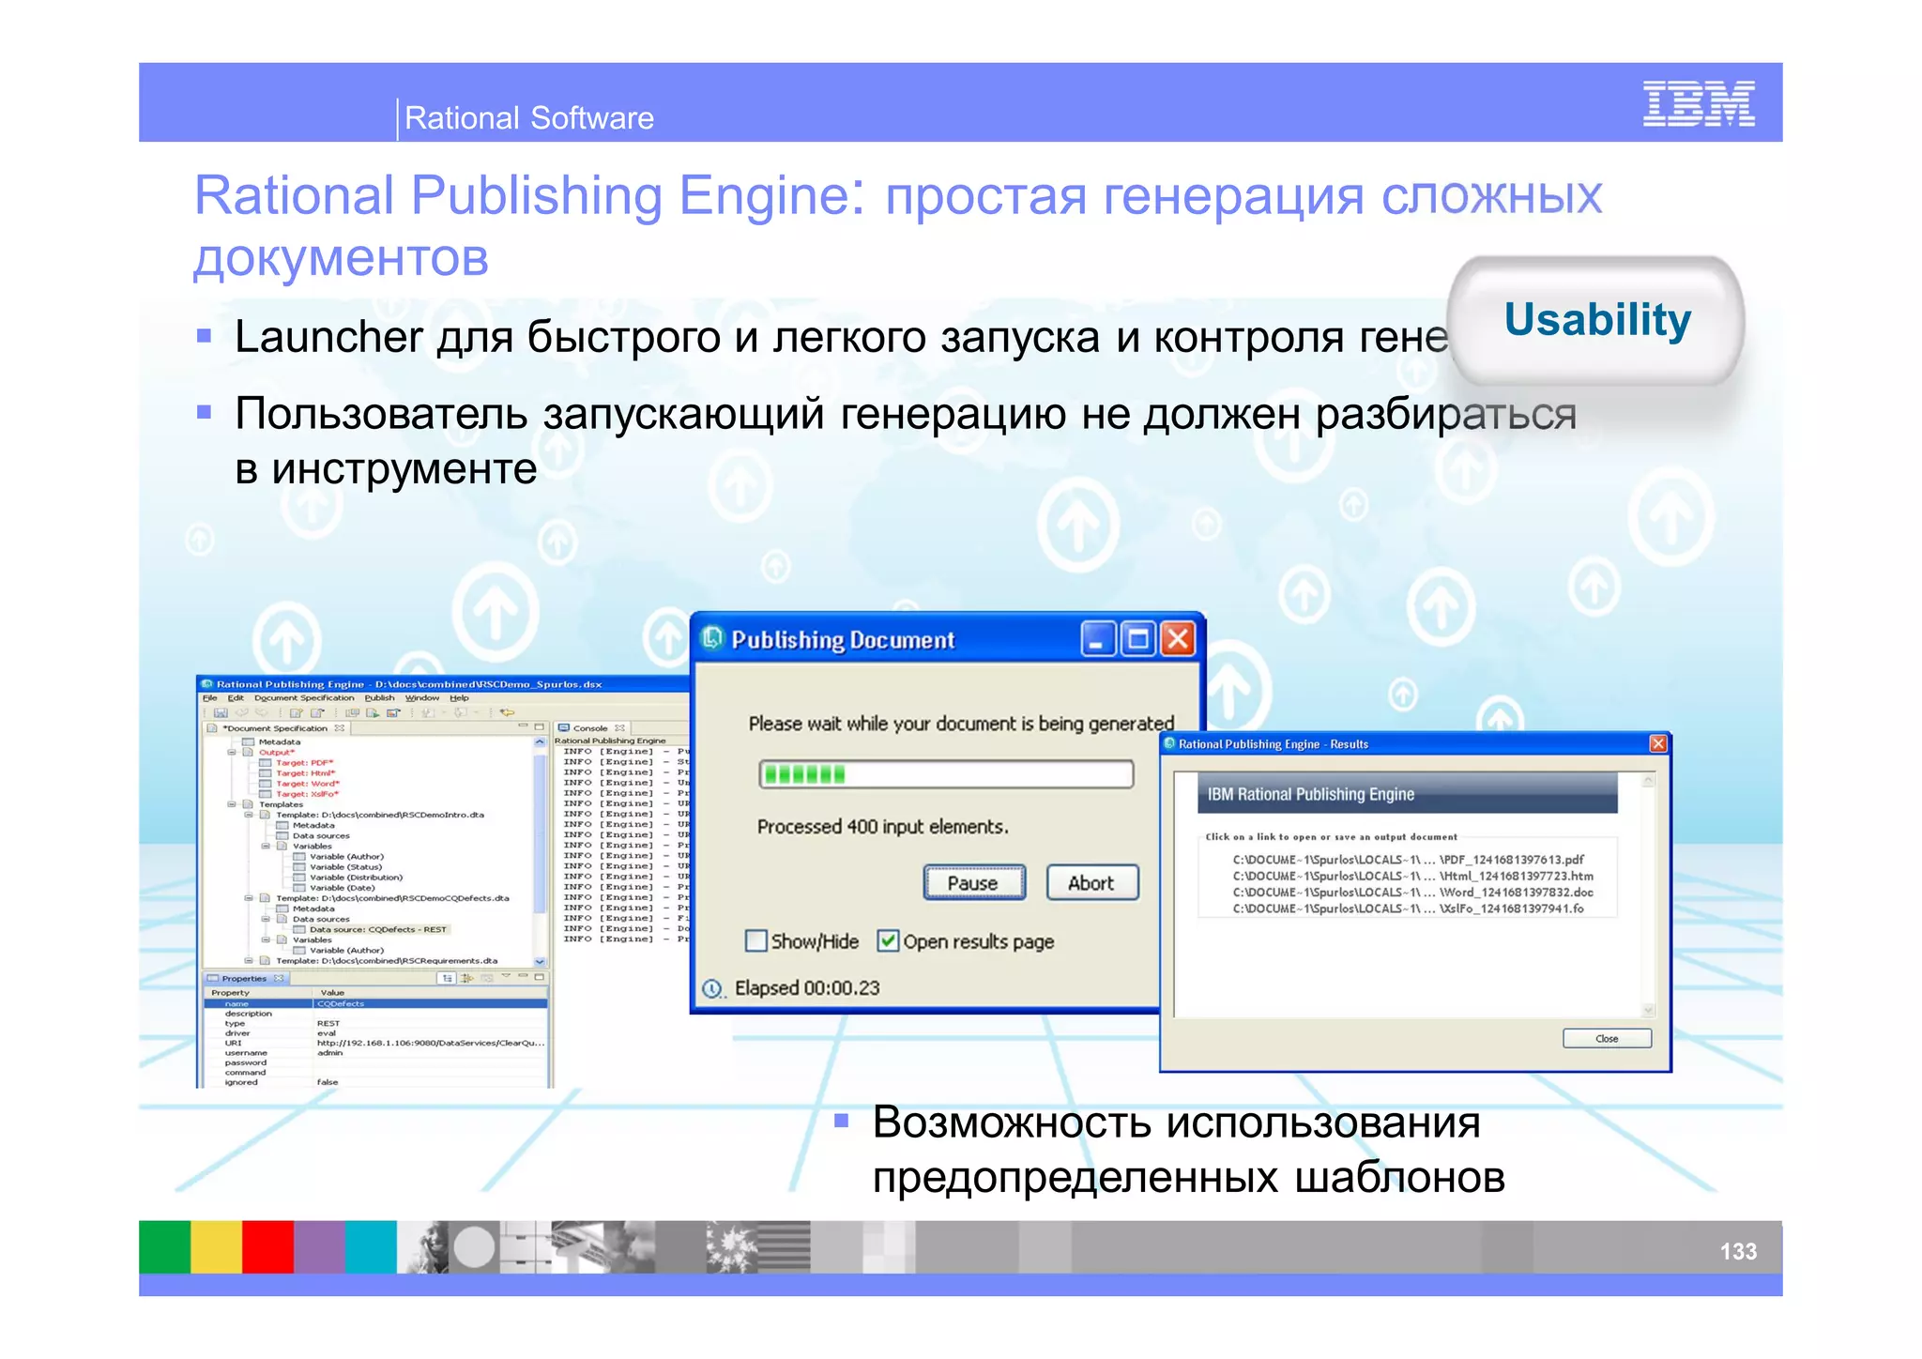
Task: Open the Help menu
Action: [x=459, y=698]
